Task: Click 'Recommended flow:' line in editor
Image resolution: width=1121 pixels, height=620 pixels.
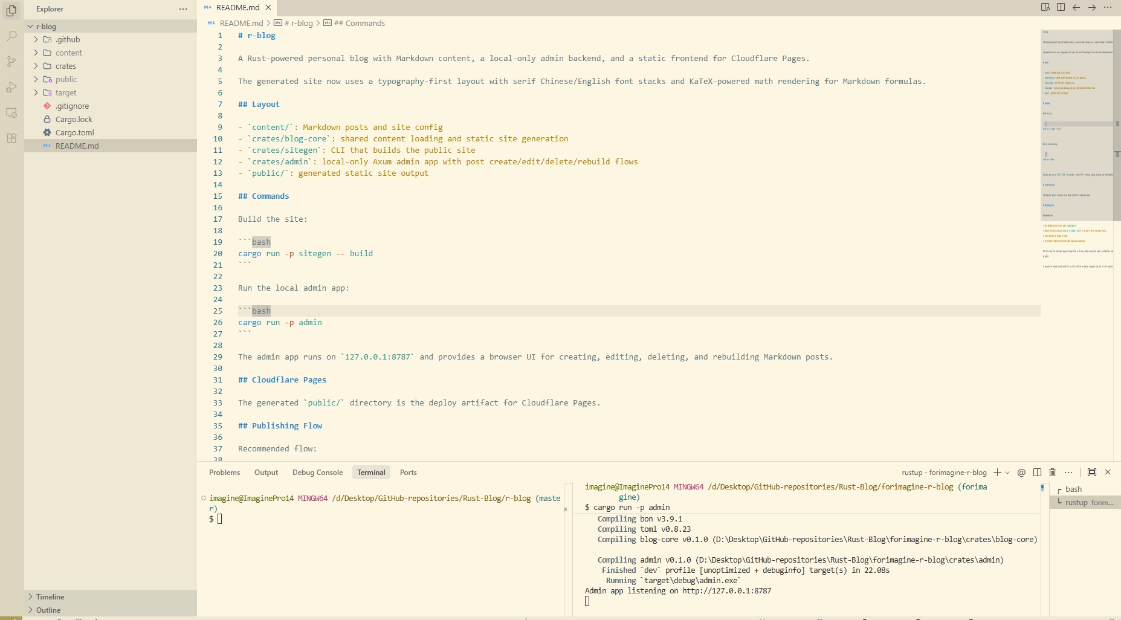Action: (277, 449)
